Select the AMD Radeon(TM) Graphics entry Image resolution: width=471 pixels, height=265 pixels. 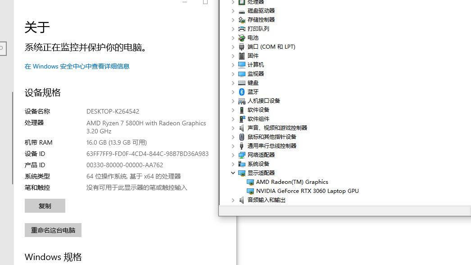pos(292,182)
